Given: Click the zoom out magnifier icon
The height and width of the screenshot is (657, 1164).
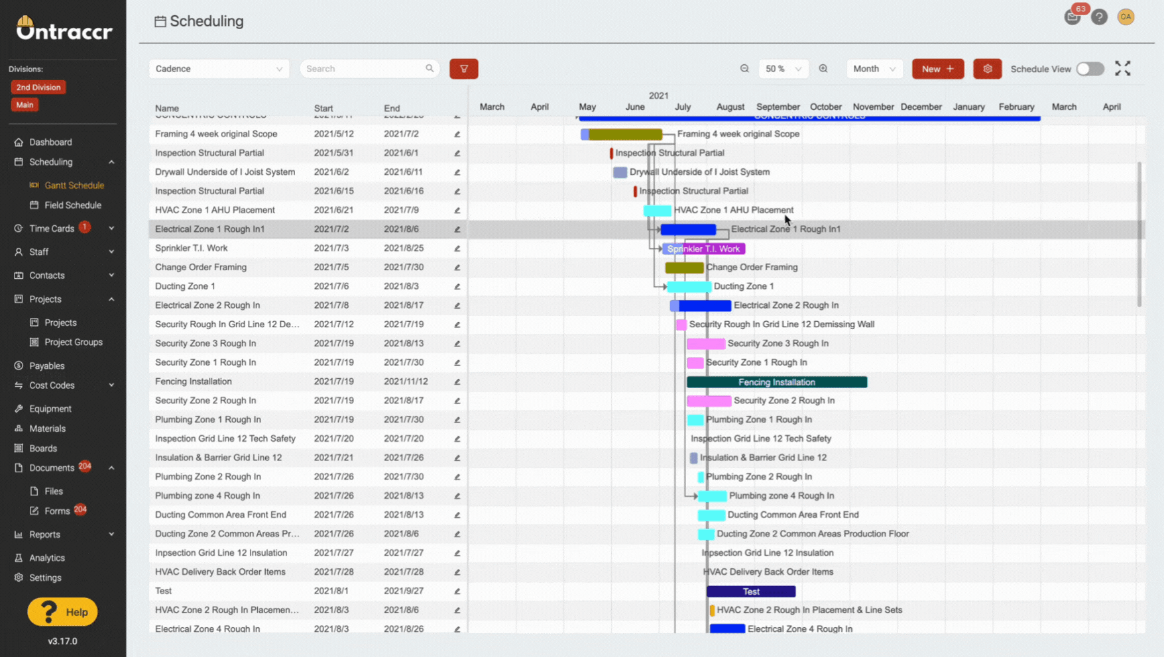Looking at the screenshot, I should click(x=744, y=69).
